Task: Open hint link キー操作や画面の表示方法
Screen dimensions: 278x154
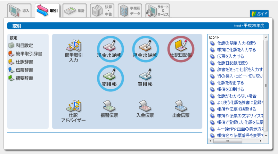Action: [x=240, y=129]
